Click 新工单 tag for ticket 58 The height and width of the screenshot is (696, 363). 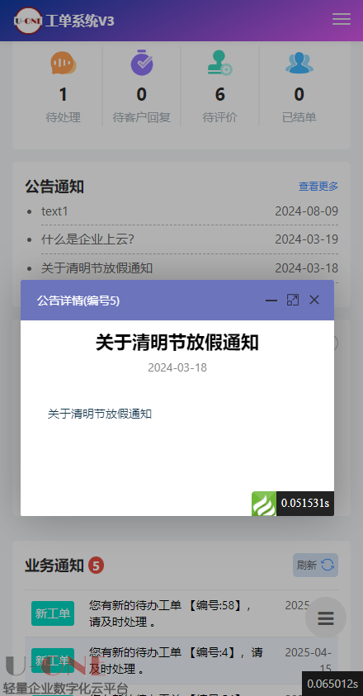coord(53,613)
